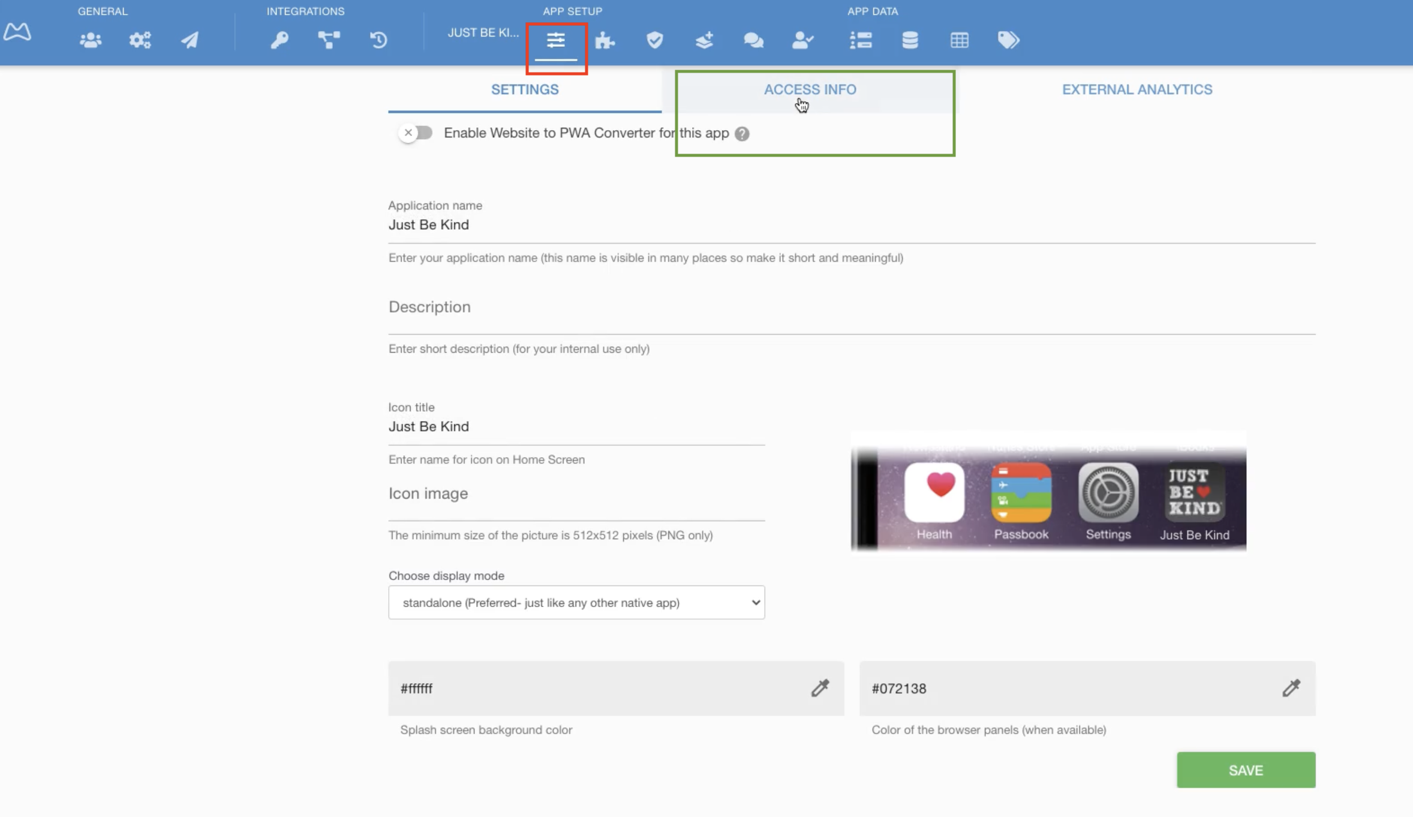Click 'Color of the browser panels' caption
The image size is (1413, 817).
pyautogui.click(x=988, y=730)
